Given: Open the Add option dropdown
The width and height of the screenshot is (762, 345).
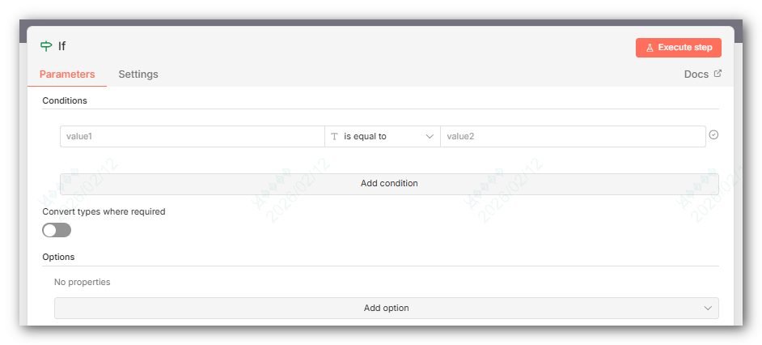Looking at the screenshot, I should [x=387, y=308].
